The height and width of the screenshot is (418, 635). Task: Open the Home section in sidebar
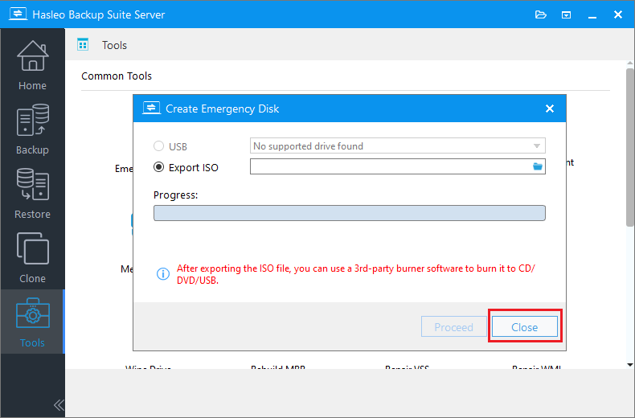click(x=32, y=64)
